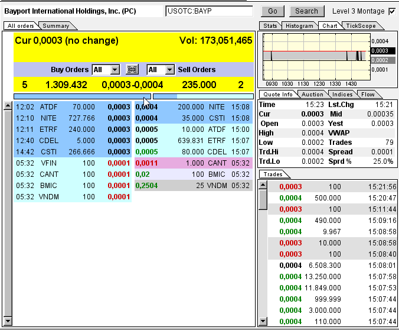Open the Indices tab
Viewport: 399px width, 330px height.
coord(342,95)
